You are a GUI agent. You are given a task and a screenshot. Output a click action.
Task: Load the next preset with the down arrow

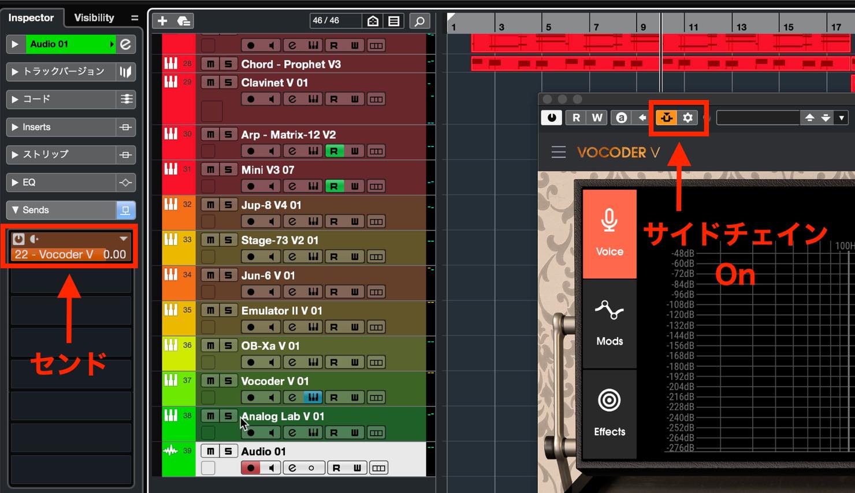coord(826,117)
